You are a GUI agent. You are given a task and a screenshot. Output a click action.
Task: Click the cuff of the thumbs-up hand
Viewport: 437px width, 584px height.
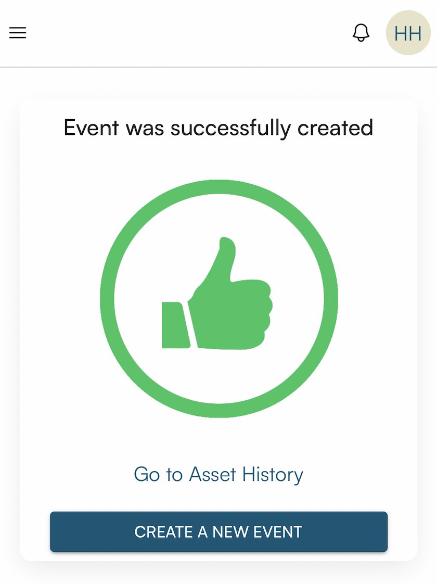175,325
